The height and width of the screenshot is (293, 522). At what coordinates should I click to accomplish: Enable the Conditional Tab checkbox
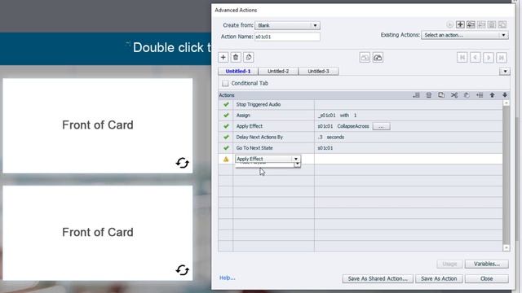point(225,83)
